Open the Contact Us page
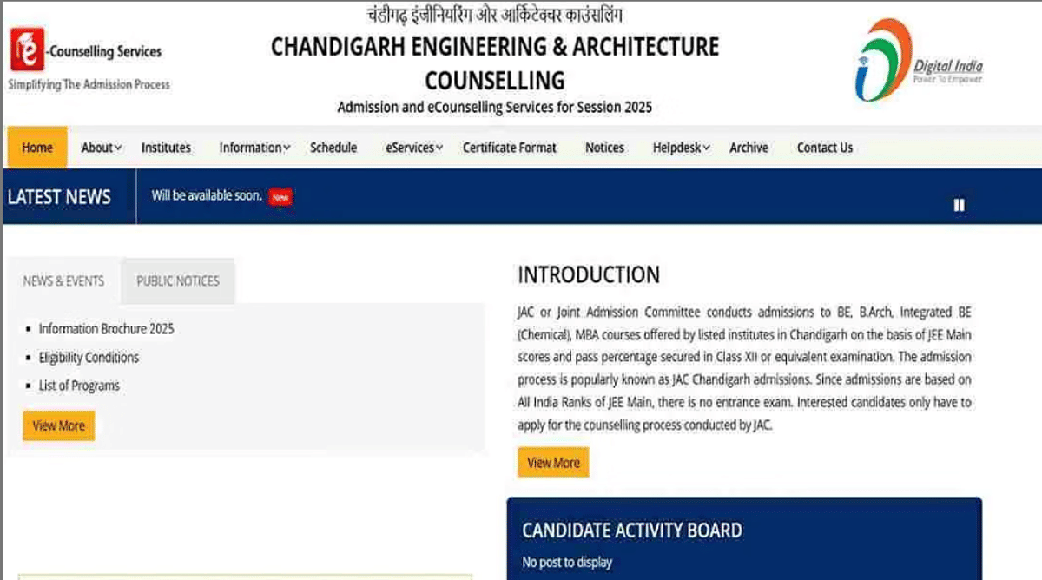Image resolution: width=1042 pixels, height=580 pixels. click(x=824, y=148)
